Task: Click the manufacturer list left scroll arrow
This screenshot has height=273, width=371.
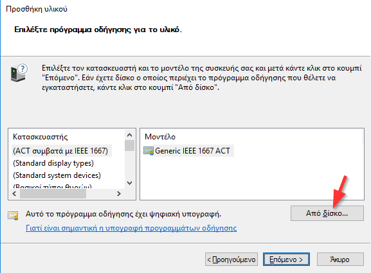Action: (x=14, y=194)
